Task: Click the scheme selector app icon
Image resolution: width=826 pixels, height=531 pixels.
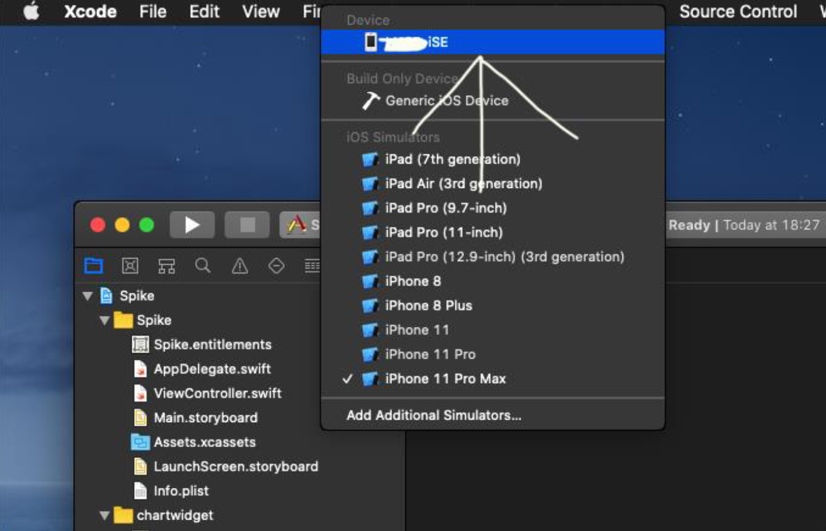Action: point(297,225)
